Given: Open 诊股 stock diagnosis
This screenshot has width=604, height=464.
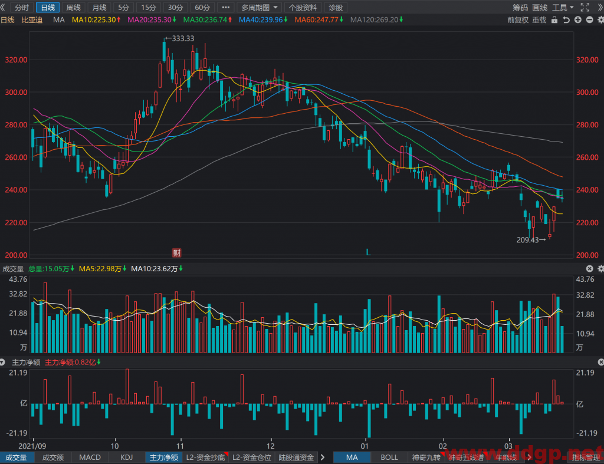Looking at the screenshot, I should (x=336, y=7).
